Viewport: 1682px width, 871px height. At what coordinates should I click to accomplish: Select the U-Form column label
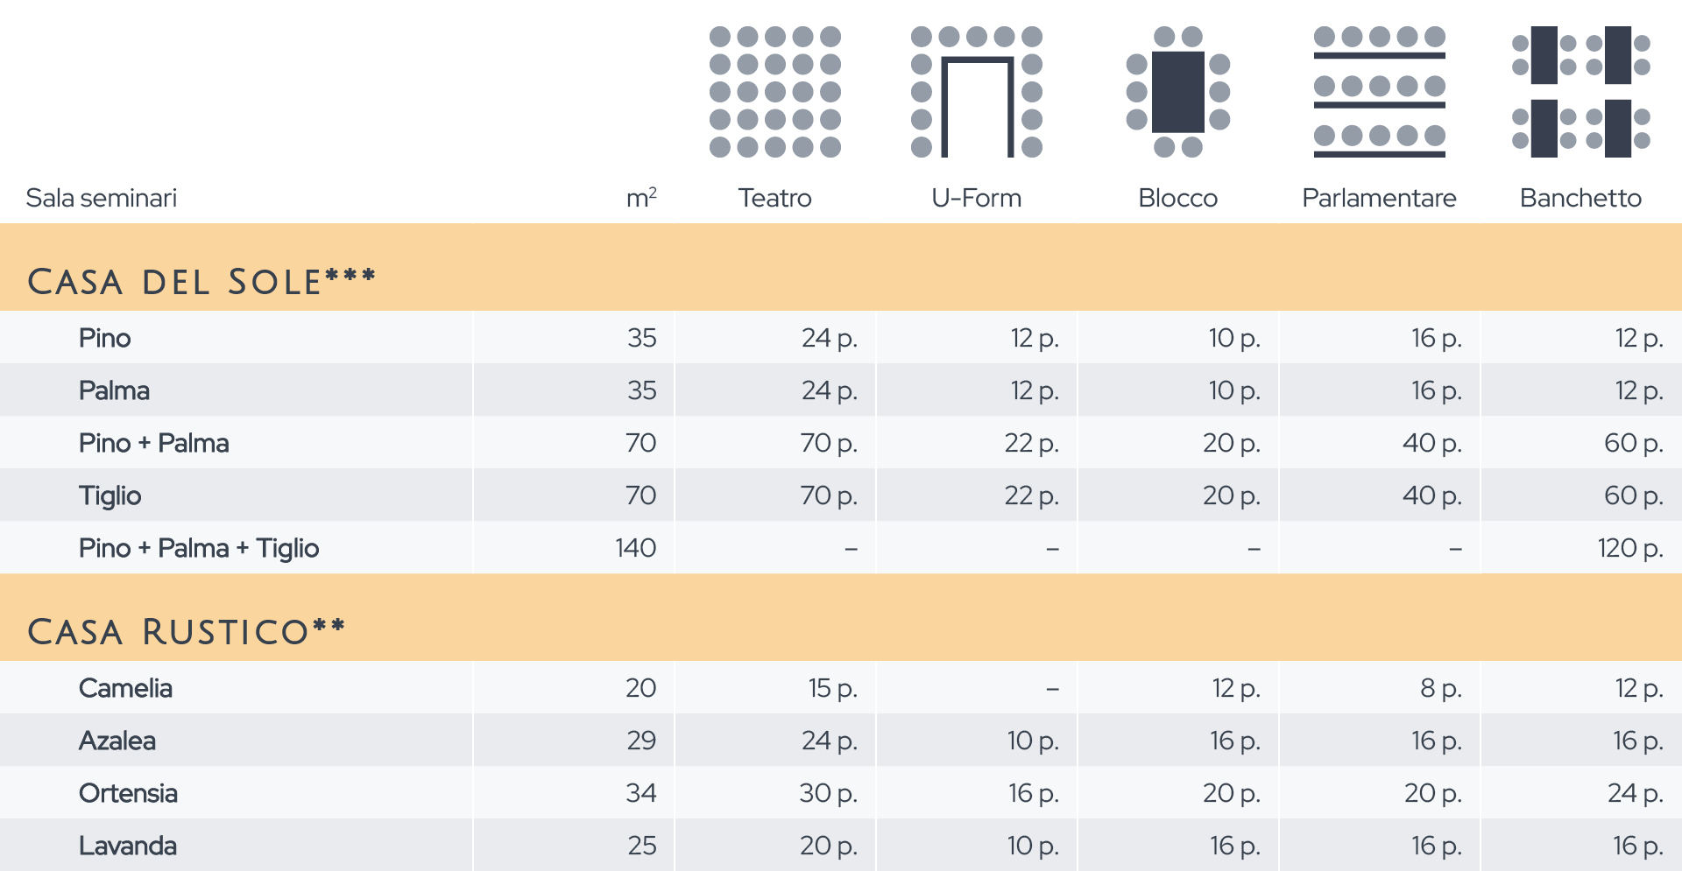tap(977, 198)
